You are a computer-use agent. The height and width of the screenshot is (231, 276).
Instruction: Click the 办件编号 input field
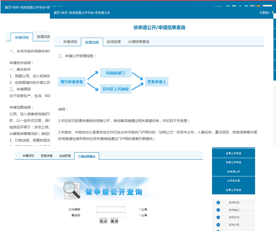[111, 209]
